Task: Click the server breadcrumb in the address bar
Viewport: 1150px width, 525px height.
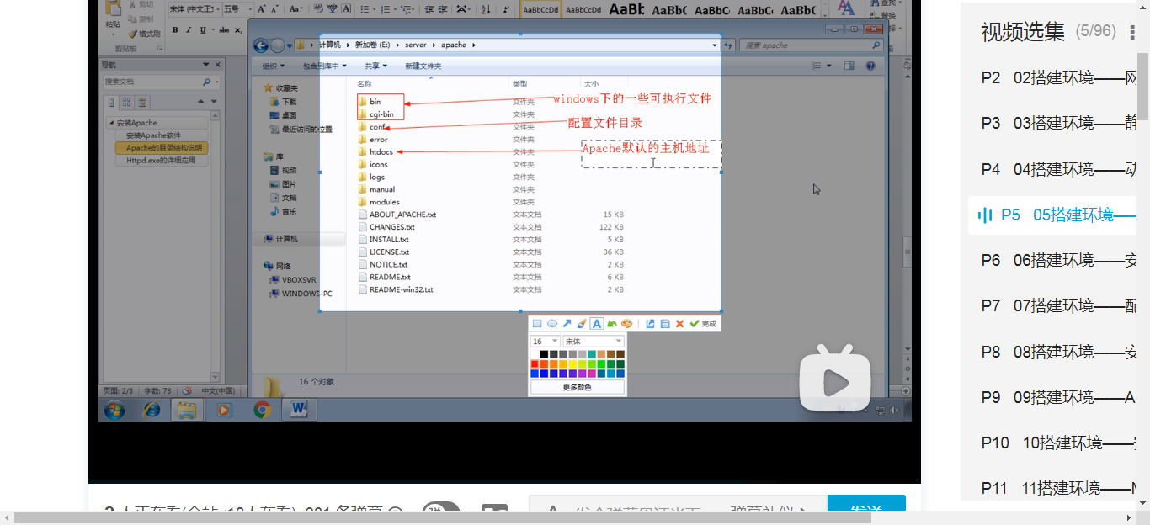Action: [x=416, y=45]
